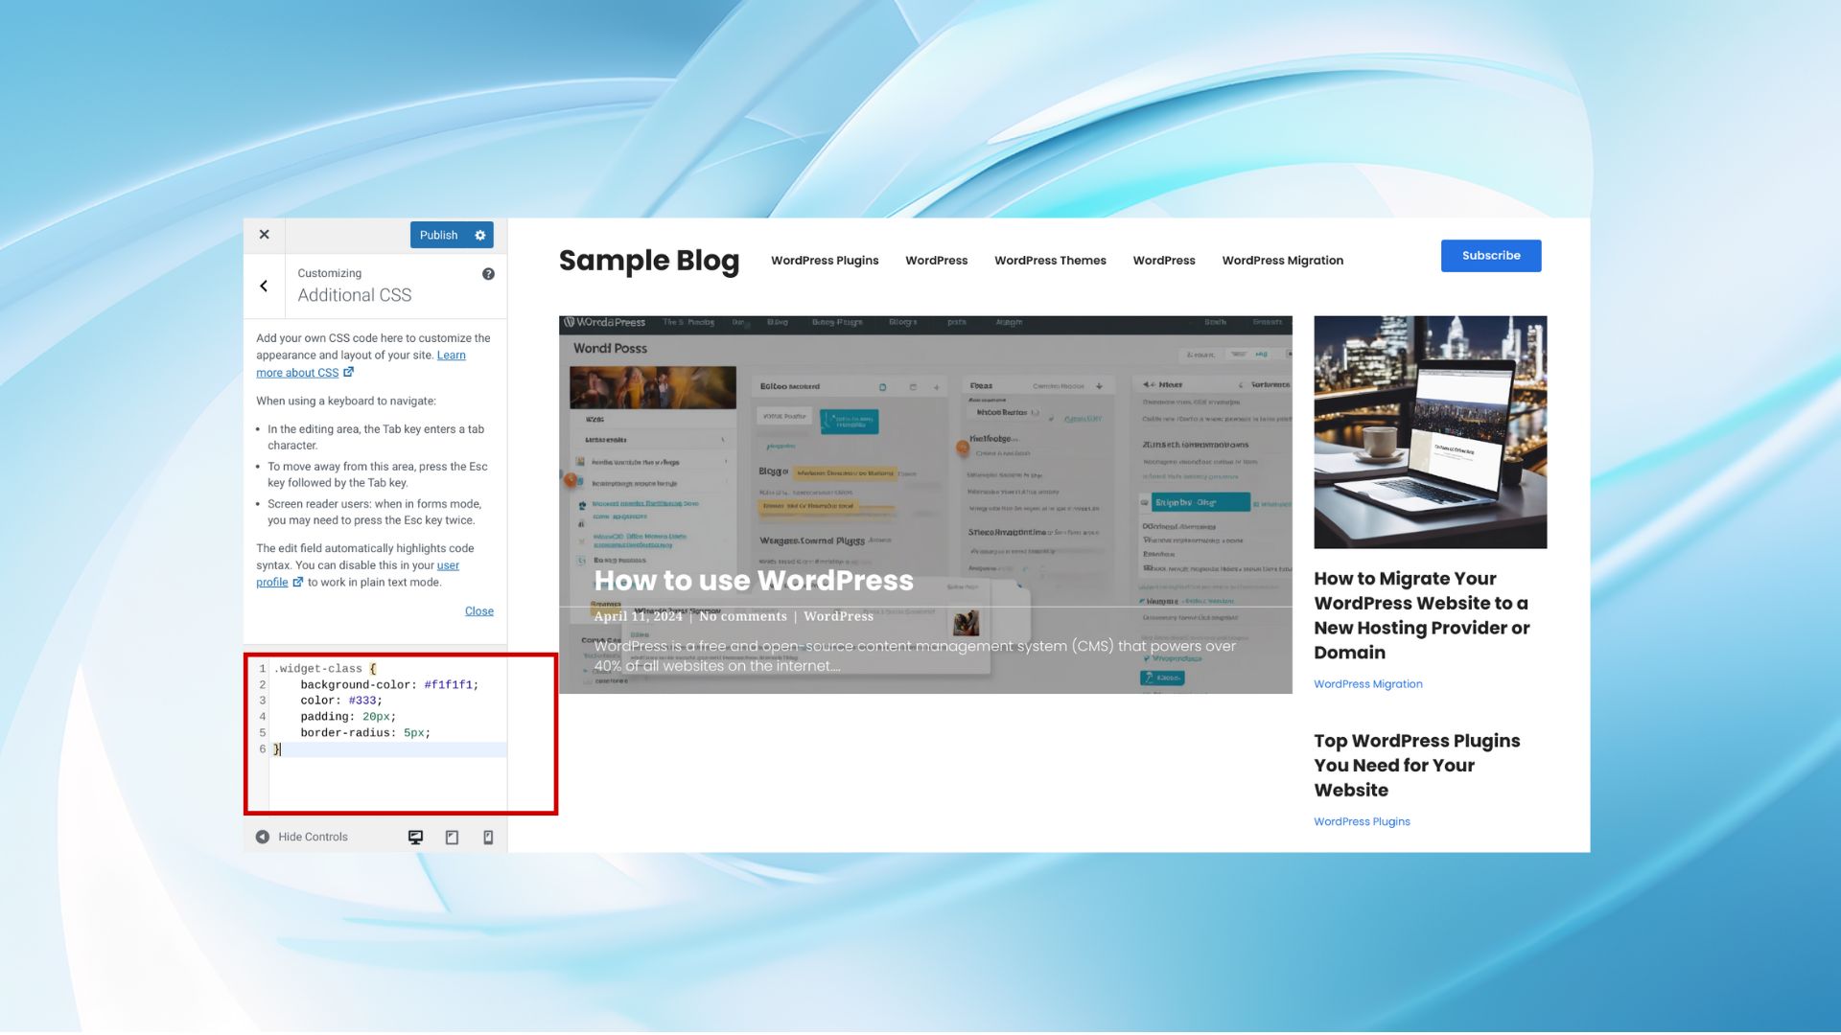Open the user profile link

tap(448, 565)
